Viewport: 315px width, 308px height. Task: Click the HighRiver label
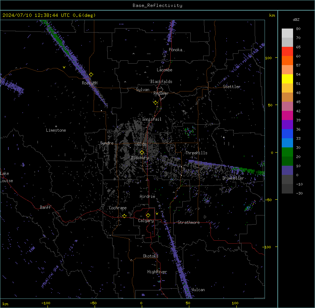[157, 272]
